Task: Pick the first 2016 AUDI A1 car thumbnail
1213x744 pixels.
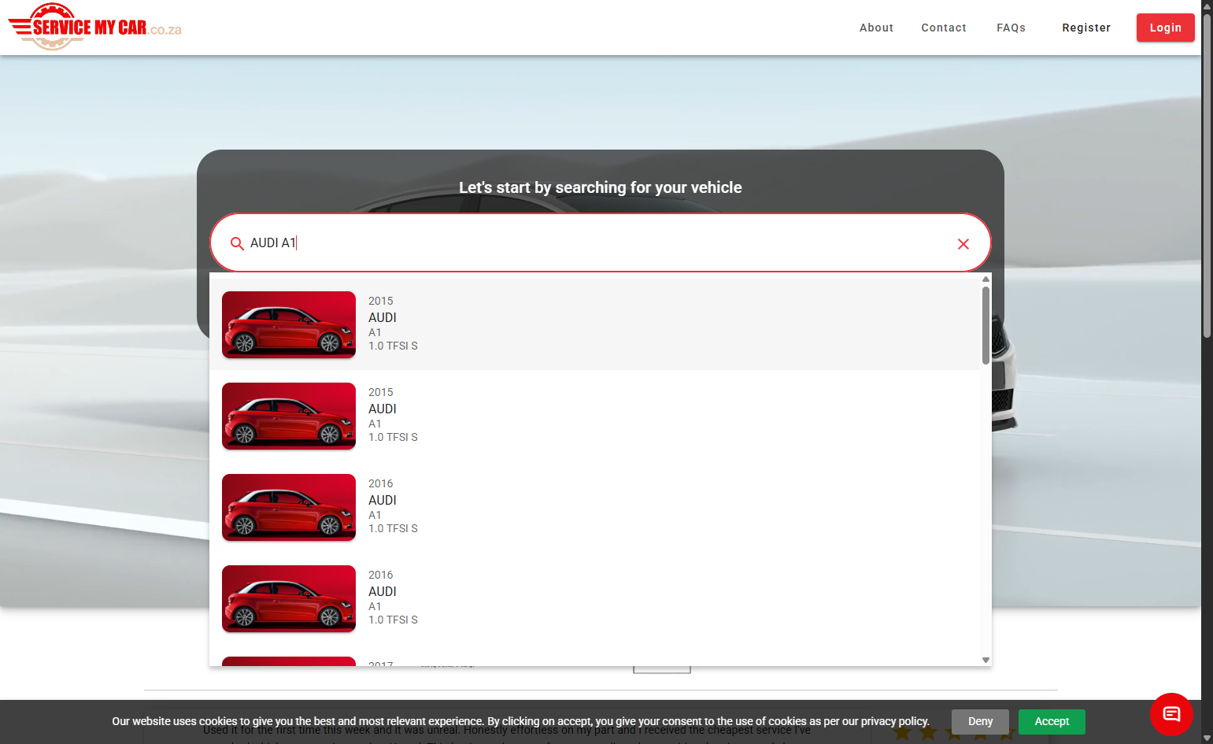Action: pos(289,507)
